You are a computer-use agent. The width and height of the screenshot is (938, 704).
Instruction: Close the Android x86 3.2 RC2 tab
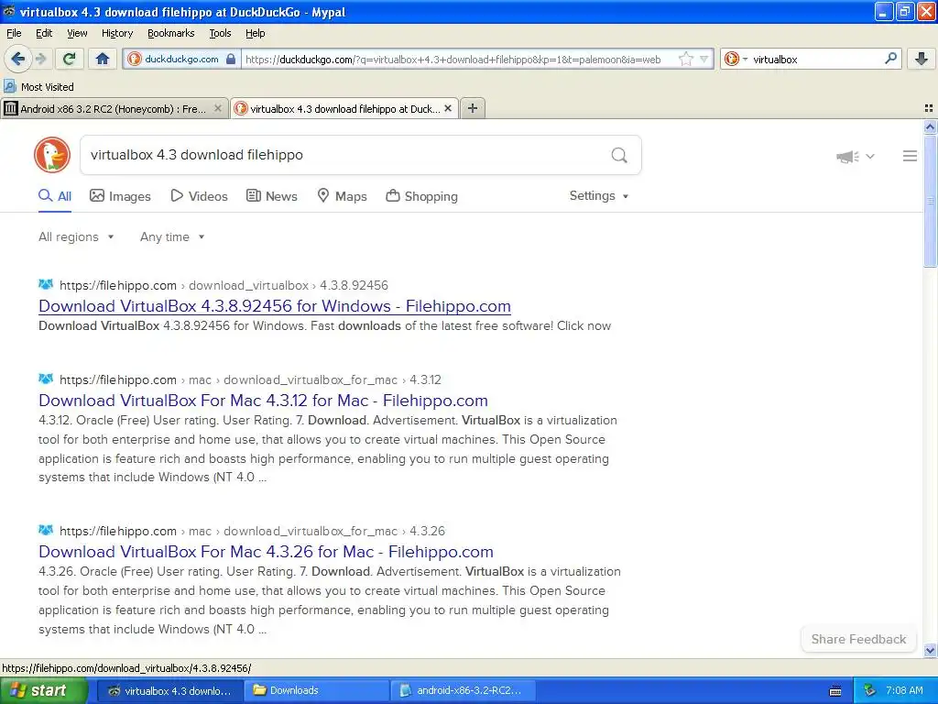click(218, 108)
